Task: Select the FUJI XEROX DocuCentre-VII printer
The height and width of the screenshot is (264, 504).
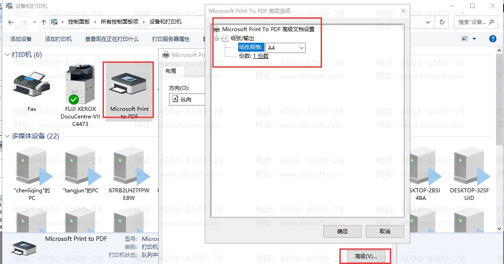Action: pyautogui.click(x=80, y=85)
